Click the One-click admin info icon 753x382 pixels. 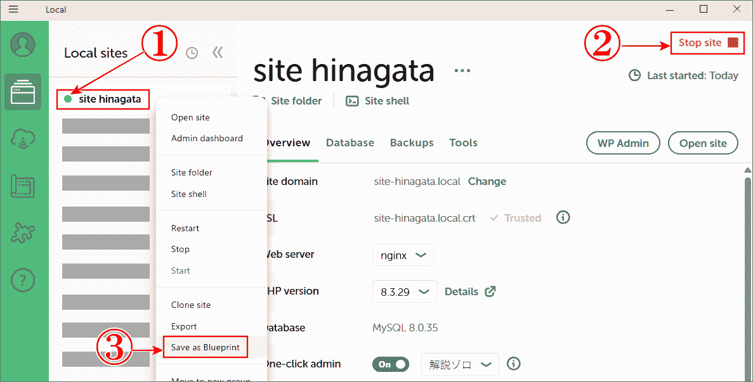tap(513, 364)
